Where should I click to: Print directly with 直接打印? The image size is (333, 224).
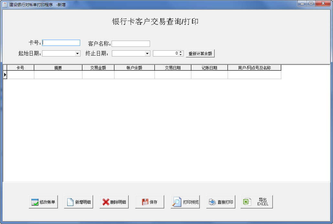coord(221,202)
